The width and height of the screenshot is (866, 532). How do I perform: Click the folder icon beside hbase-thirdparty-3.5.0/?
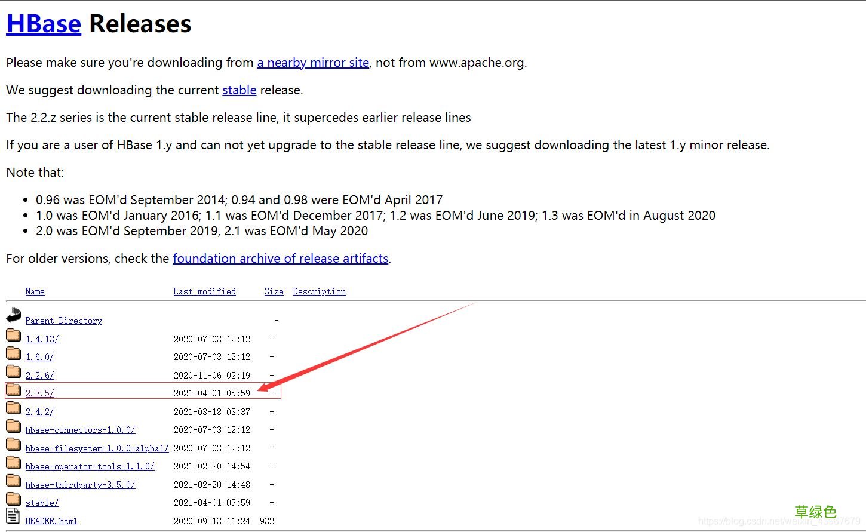13,481
